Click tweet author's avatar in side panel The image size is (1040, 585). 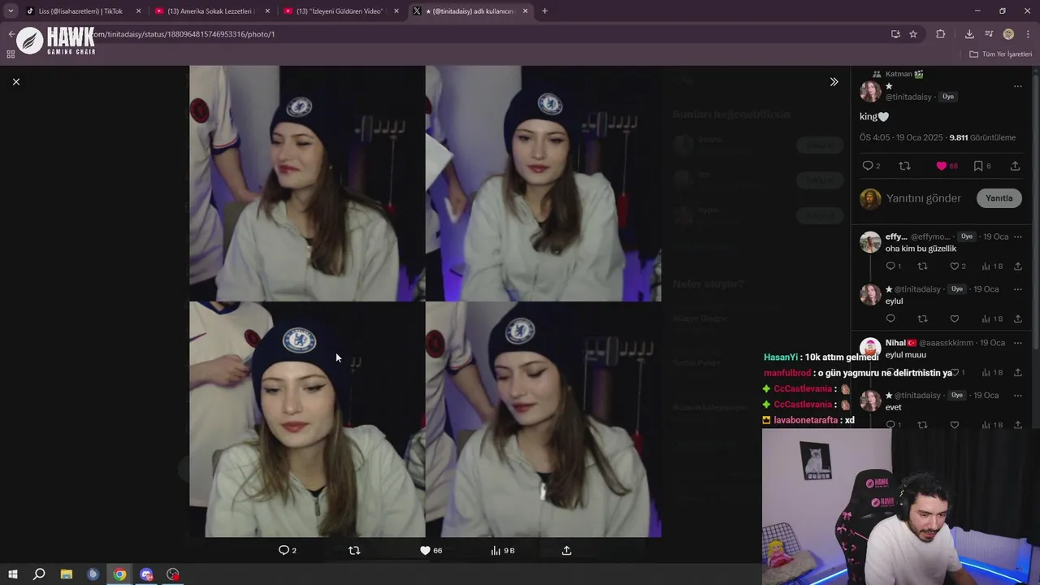pos(870,91)
